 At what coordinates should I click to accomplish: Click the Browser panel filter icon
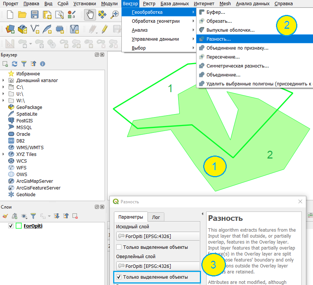[x=24, y=64]
